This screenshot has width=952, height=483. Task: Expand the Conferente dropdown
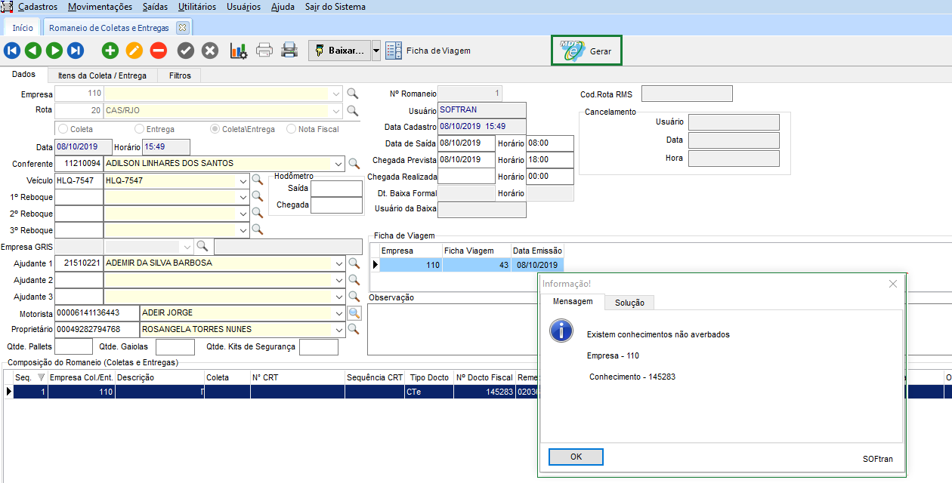(x=337, y=164)
